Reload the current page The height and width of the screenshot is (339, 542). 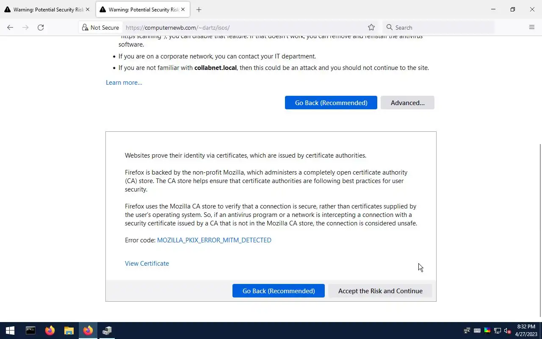(41, 28)
